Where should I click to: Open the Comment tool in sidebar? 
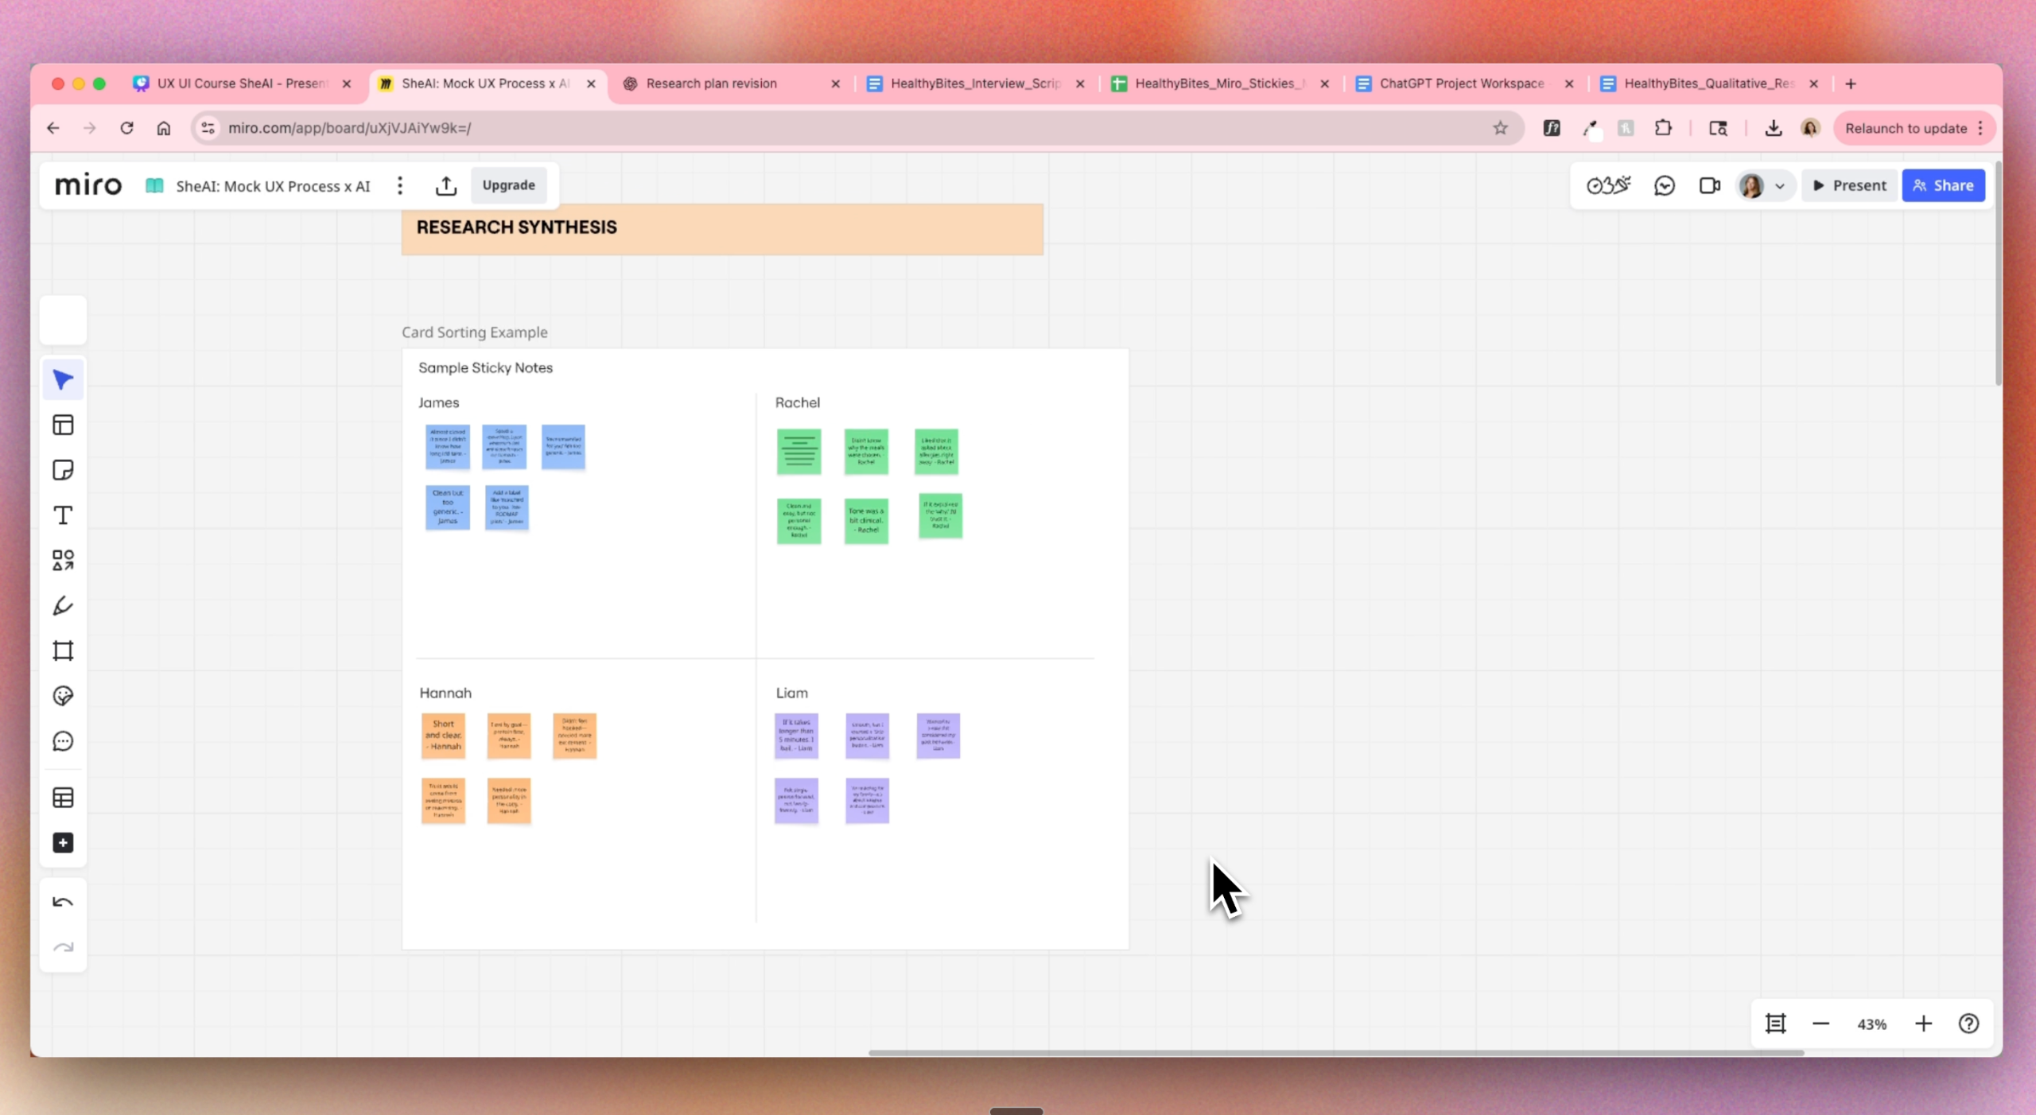63,741
